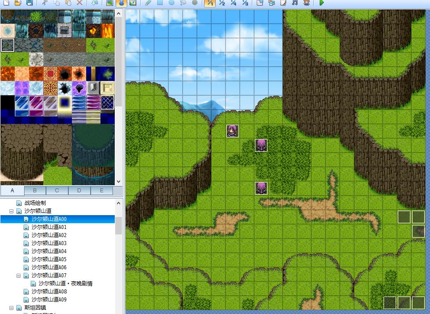Set map zoom to 1/2
Viewport: 430px width, 314px height.
[x=222, y=3]
